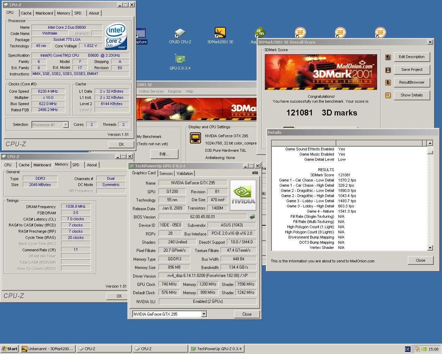Image resolution: width=442 pixels, height=354 pixels.
Task: Click the DRAM Frequency value 1036.8 MHz
Action: [75, 206]
